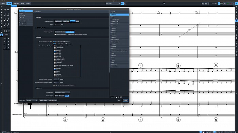Click the quarter note duration in Notes toolbox

(x=8, y=15)
